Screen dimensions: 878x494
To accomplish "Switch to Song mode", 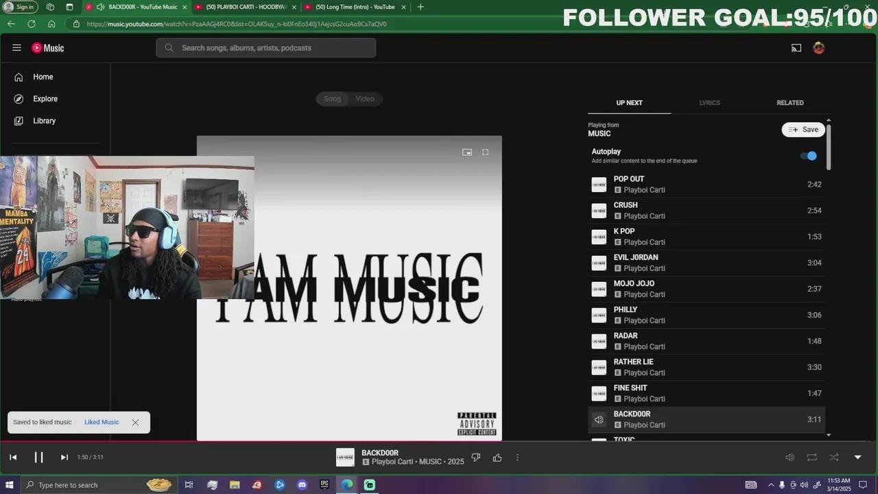I will [332, 99].
